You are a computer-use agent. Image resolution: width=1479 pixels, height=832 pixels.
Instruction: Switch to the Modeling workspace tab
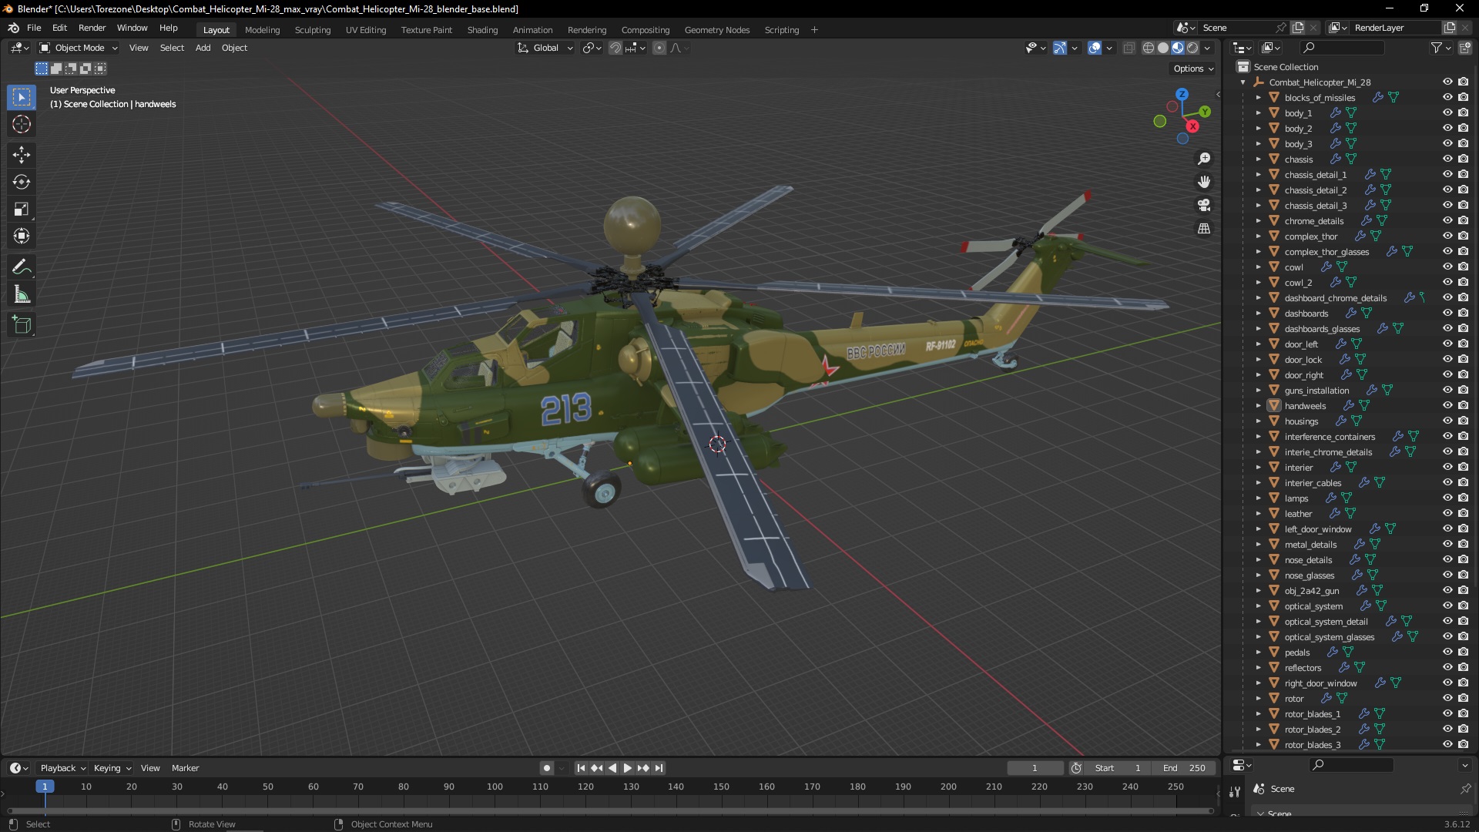click(x=262, y=30)
